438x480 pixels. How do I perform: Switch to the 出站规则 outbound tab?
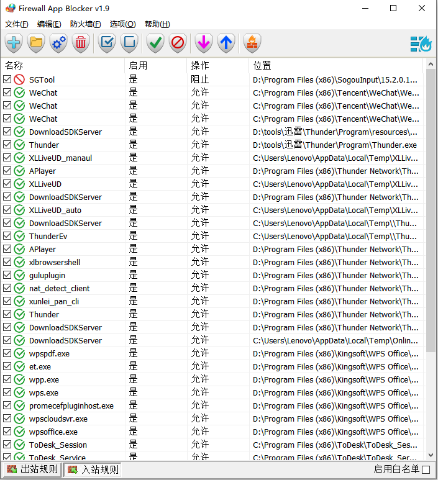32,469
